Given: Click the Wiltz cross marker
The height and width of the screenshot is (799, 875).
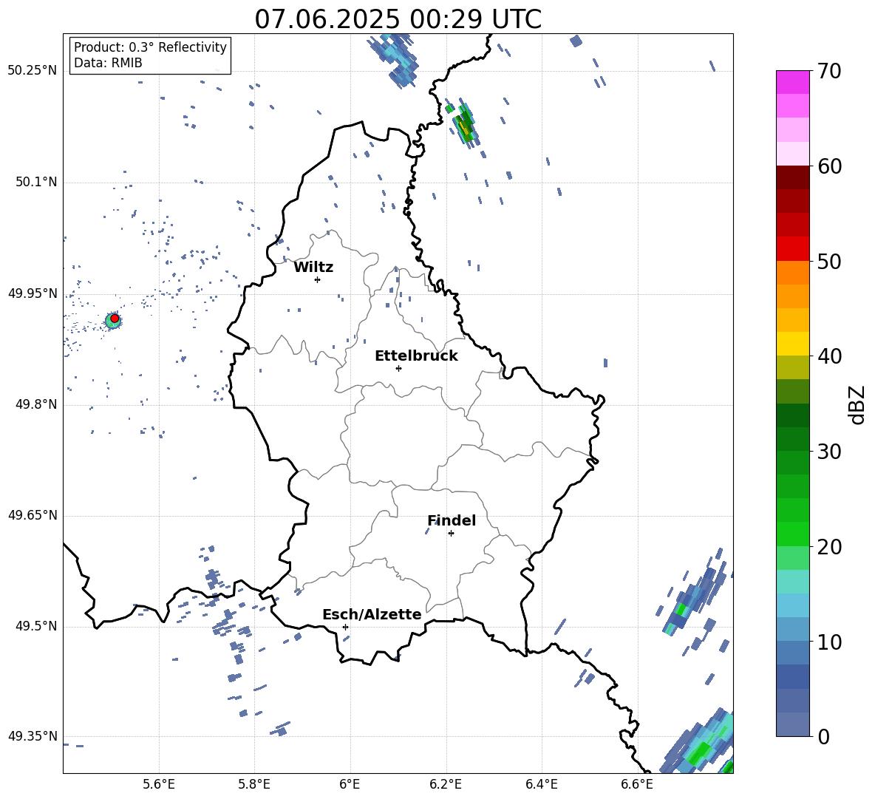Looking at the screenshot, I should tap(317, 279).
